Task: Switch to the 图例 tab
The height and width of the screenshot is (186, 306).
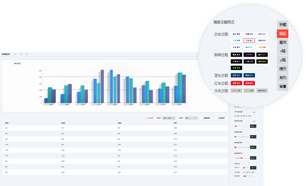Action: pos(282,42)
